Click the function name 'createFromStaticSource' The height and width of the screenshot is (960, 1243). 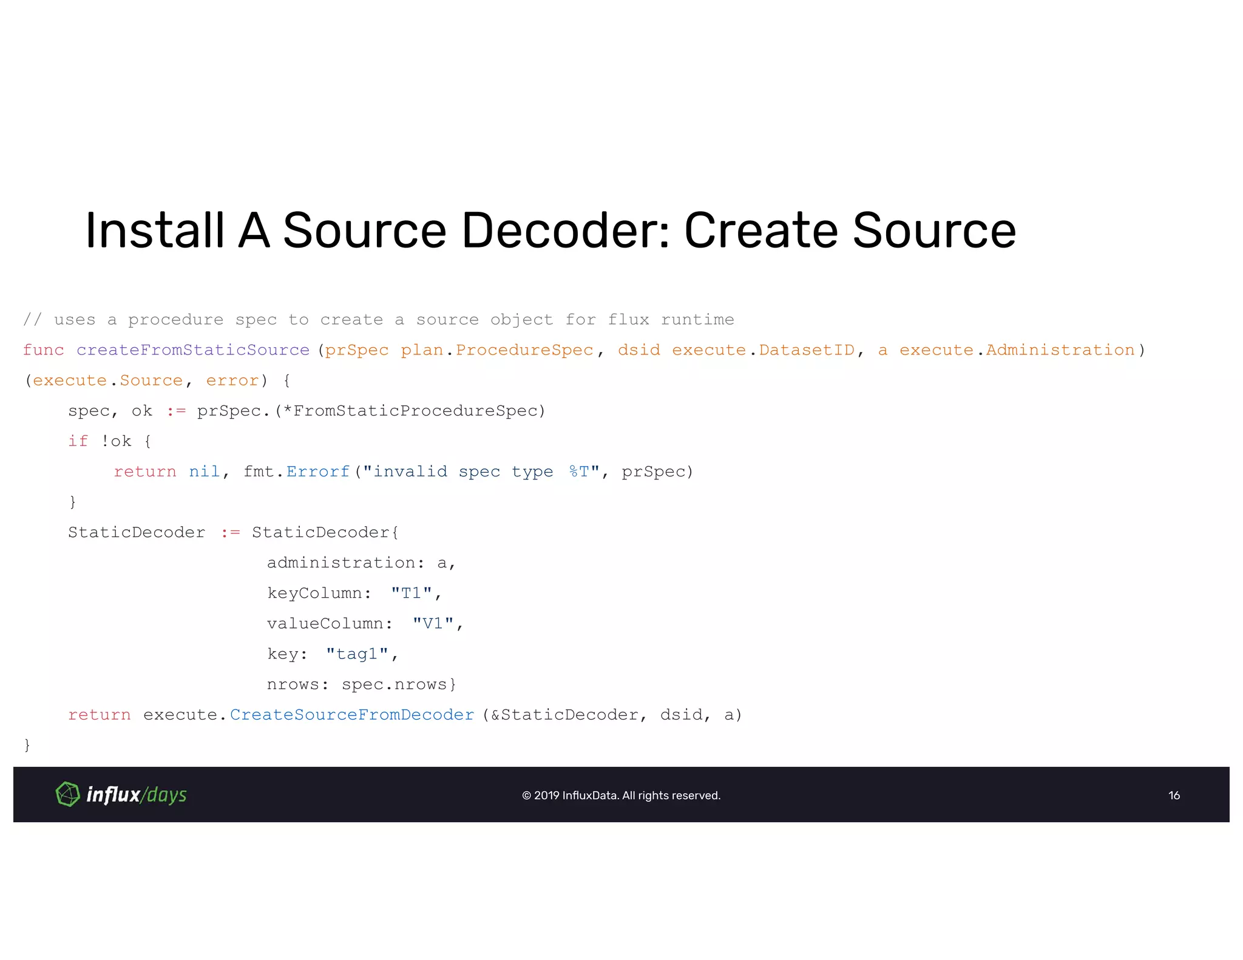tap(193, 350)
